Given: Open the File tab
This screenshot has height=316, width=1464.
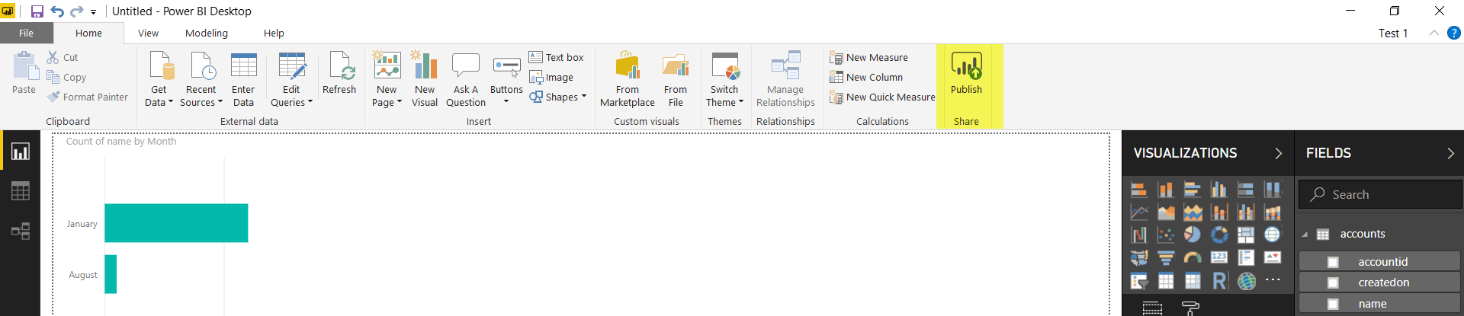Looking at the screenshot, I should tap(27, 33).
